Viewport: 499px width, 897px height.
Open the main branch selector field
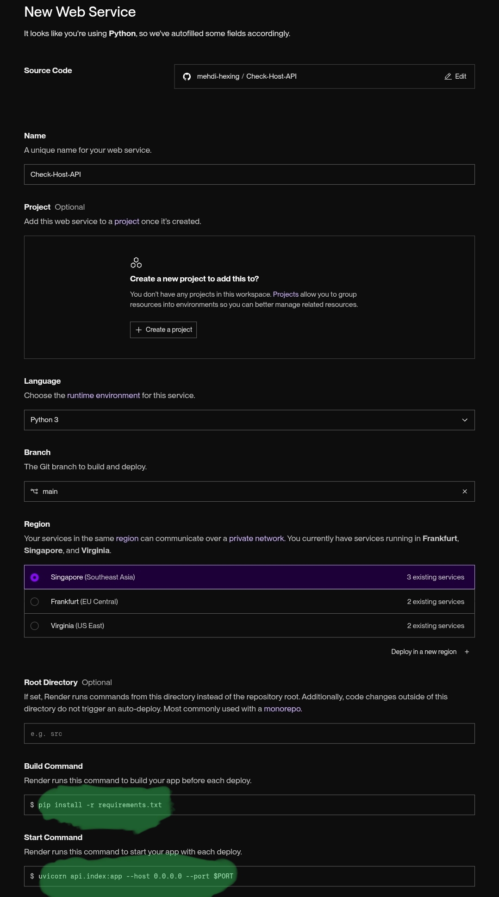point(249,492)
